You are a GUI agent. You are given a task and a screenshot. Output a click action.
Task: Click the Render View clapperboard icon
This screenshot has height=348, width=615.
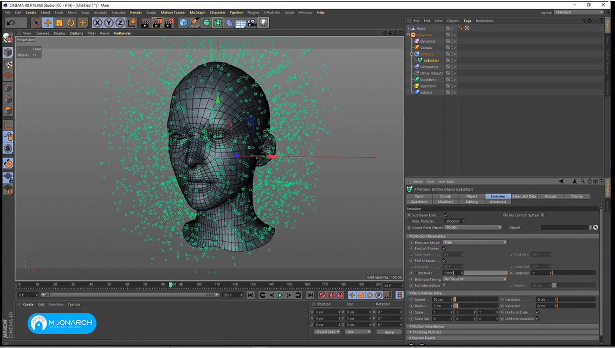click(x=146, y=23)
